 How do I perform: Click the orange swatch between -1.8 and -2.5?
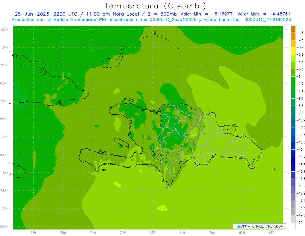pos(293,36)
